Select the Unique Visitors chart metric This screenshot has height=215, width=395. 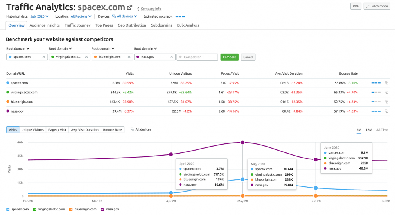coord(32,130)
